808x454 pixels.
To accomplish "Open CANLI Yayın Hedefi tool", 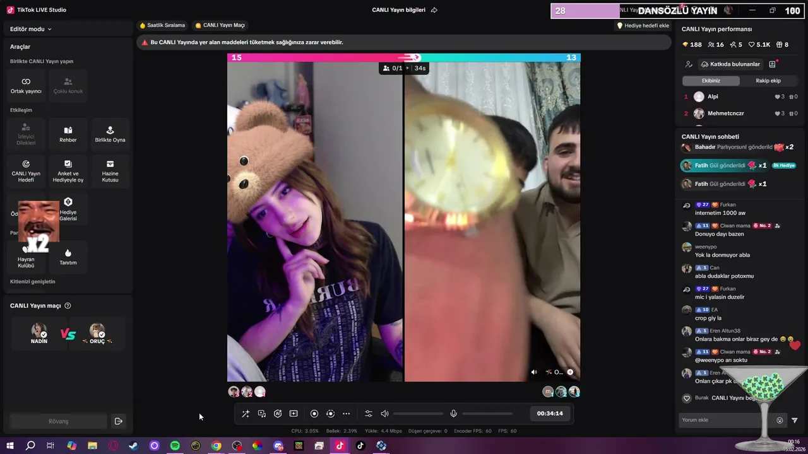I will click(26, 171).
